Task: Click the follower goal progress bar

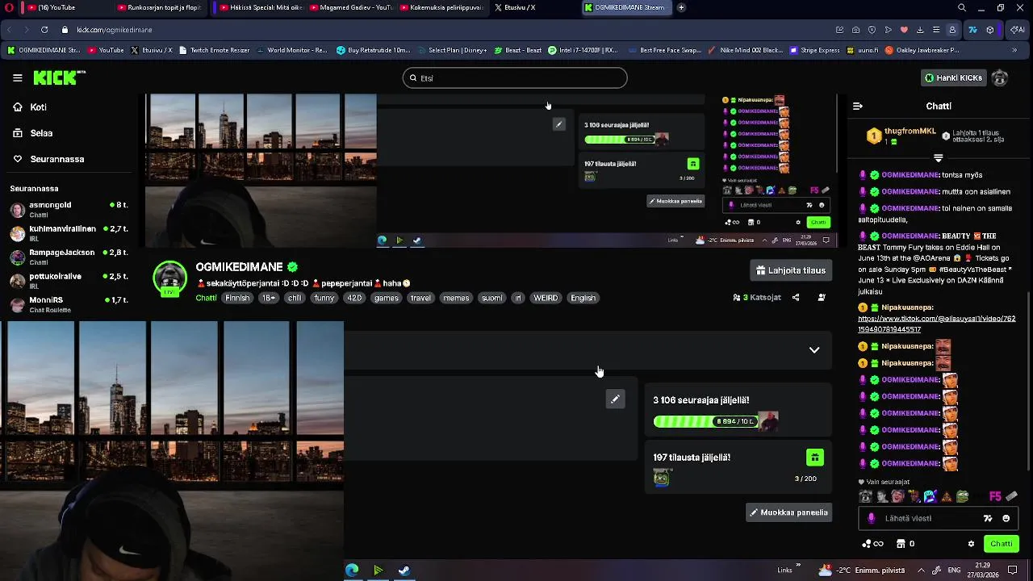Action: click(x=705, y=421)
